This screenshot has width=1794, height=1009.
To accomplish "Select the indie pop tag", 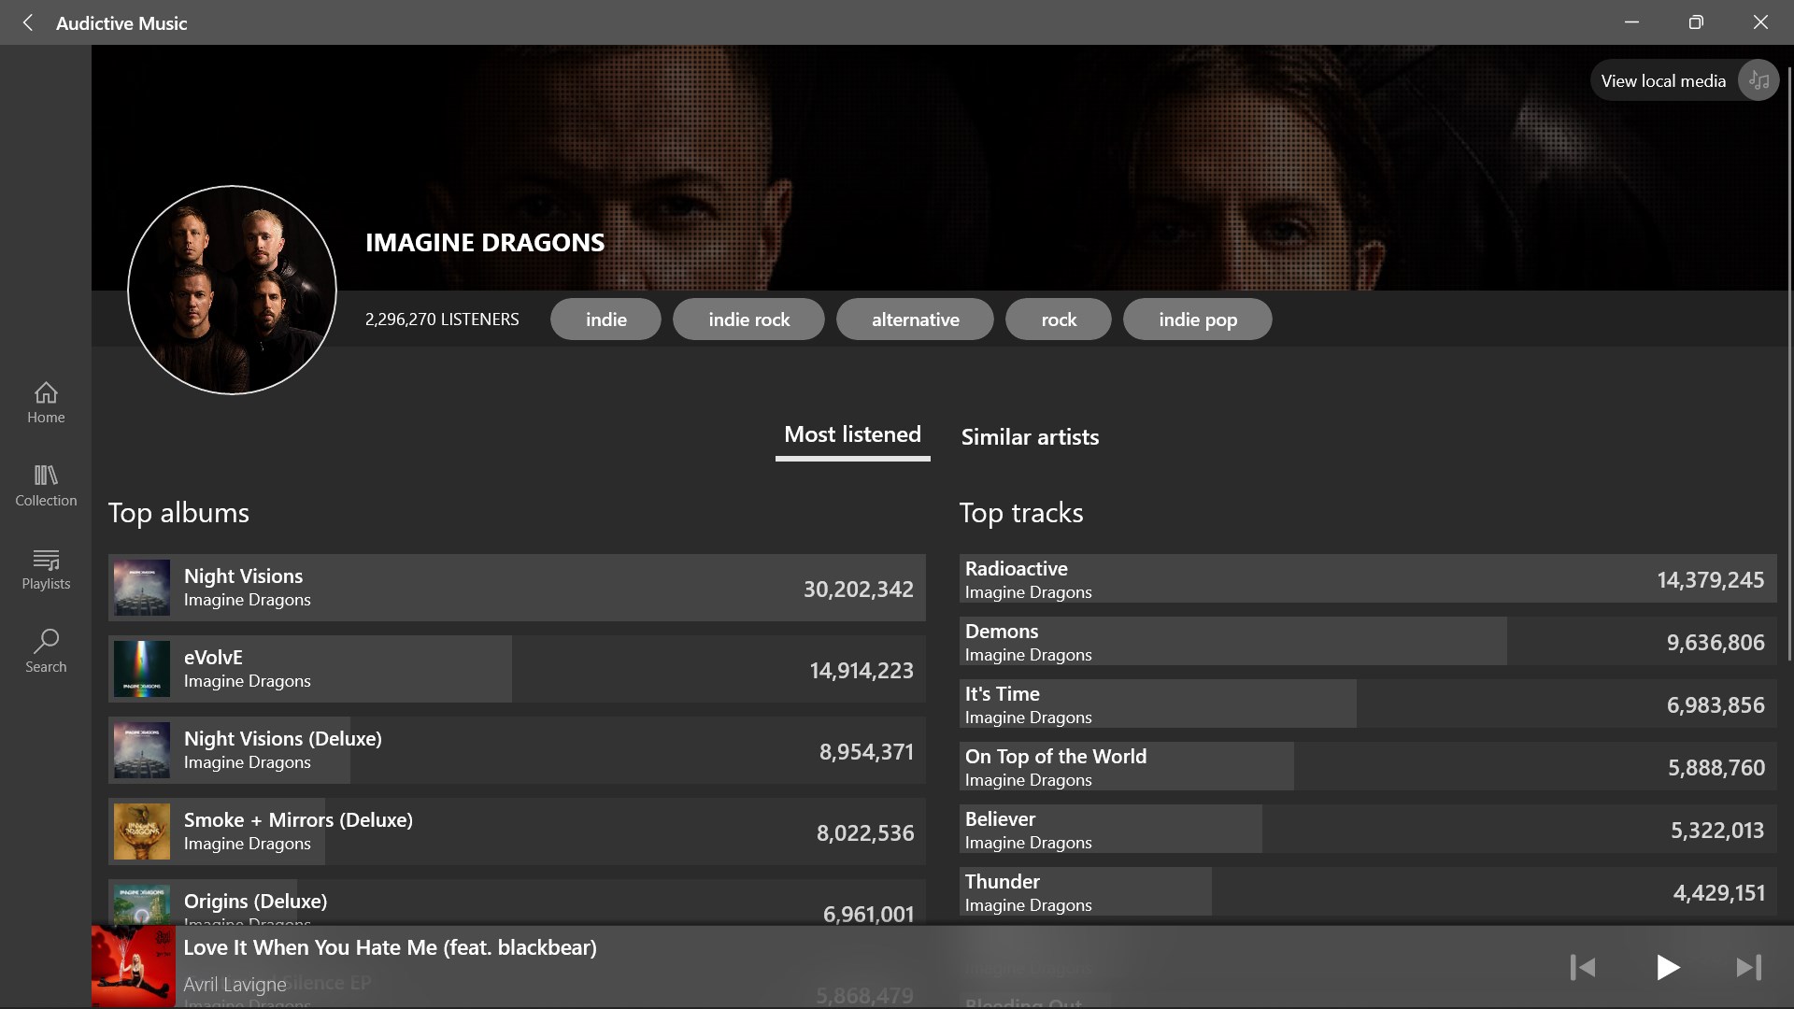I will click(x=1197, y=320).
